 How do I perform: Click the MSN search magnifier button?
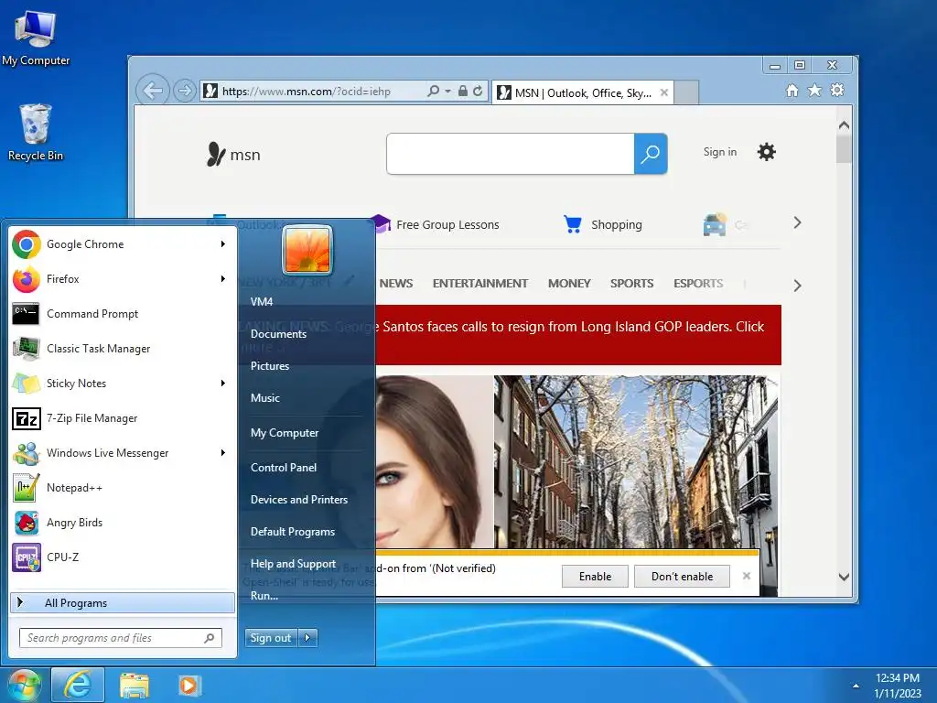point(651,154)
